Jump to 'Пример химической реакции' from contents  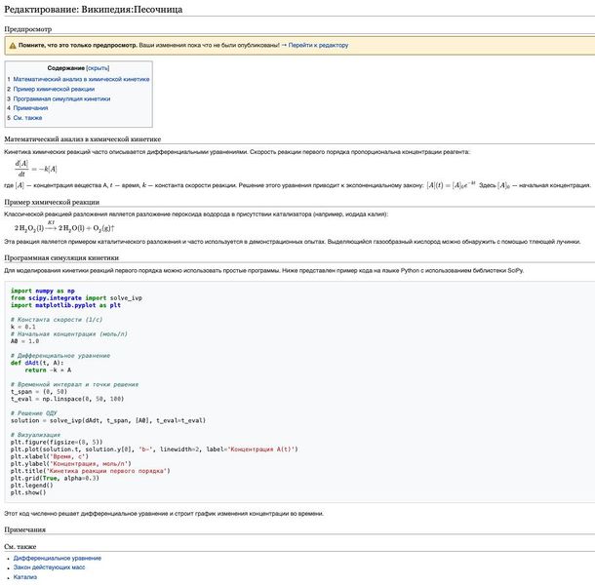pyautogui.click(x=54, y=89)
